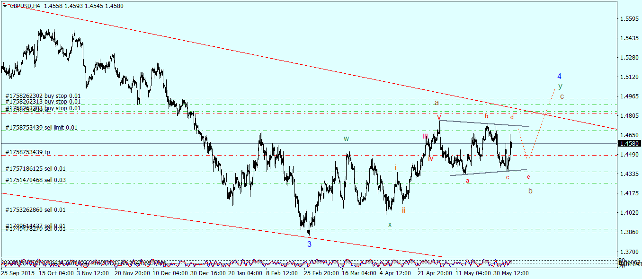Click time axis label 30 Dec 16:00
The height and width of the screenshot is (279, 642).
208,273
